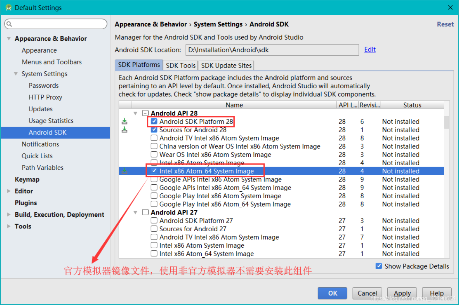459x305 pixels.
Task: Select Menus and Toolbars in settings tree
Action: 51,62
